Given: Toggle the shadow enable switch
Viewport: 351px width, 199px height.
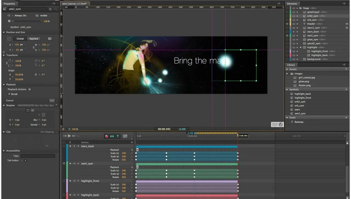Looking at the screenshot, I should tap(56, 105).
